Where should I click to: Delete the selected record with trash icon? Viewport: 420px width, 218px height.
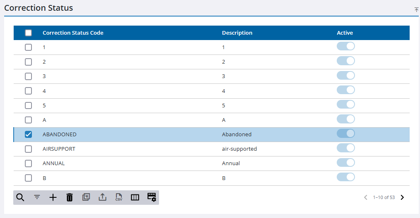(x=70, y=197)
